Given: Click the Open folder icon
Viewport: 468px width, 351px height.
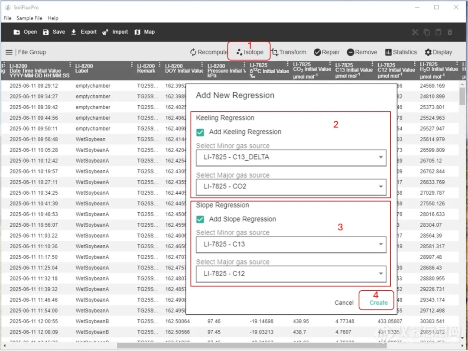Looking at the screenshot, I should [x=17, y=32].
